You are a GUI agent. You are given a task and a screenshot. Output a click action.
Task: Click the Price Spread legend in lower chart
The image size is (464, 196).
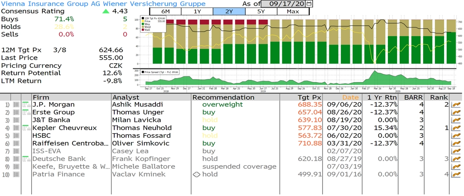pos(160,72)
